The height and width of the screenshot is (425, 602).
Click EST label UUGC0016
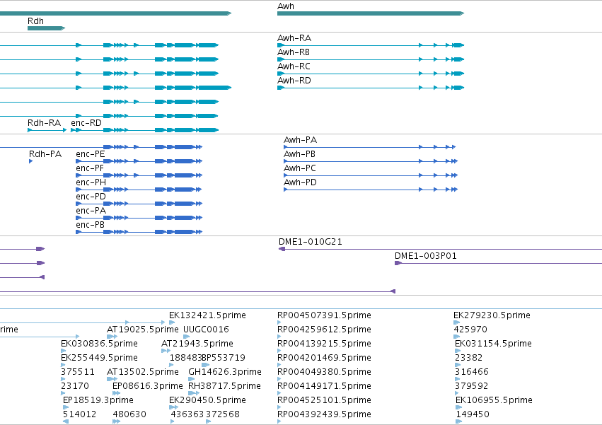tap(206, 330)
